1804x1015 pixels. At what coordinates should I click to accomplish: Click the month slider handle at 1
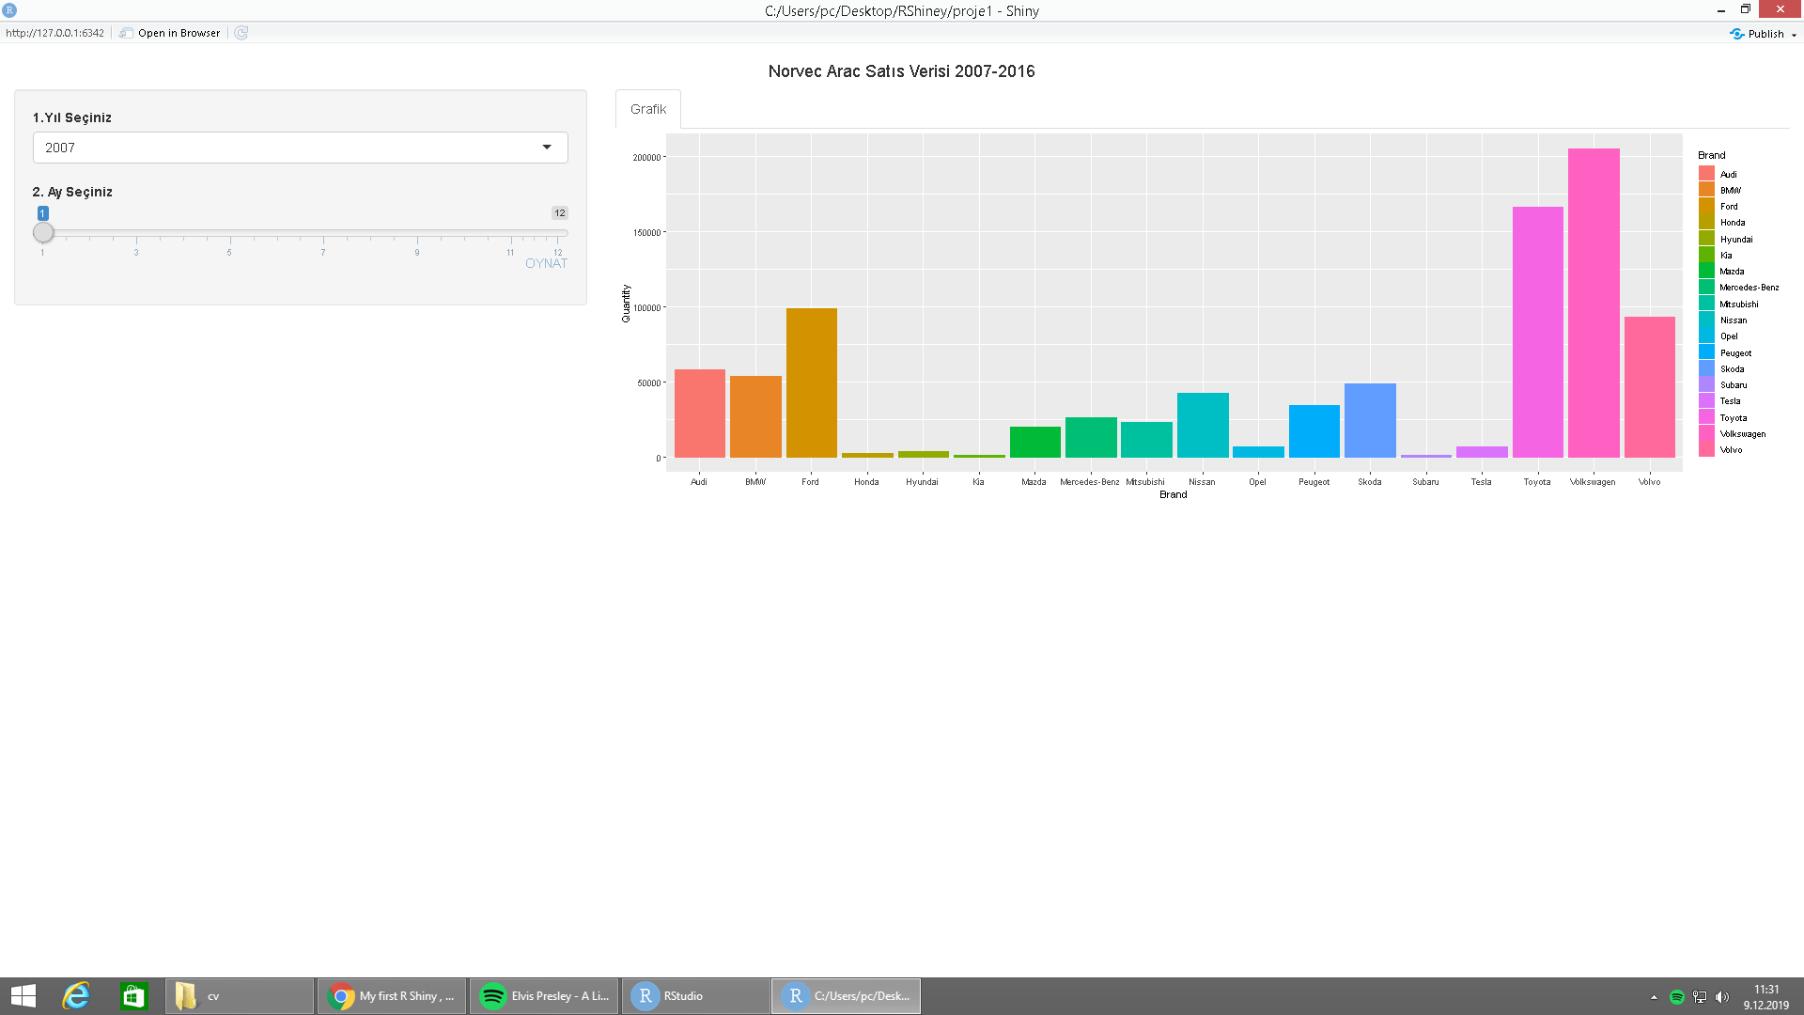click(43, 233)
